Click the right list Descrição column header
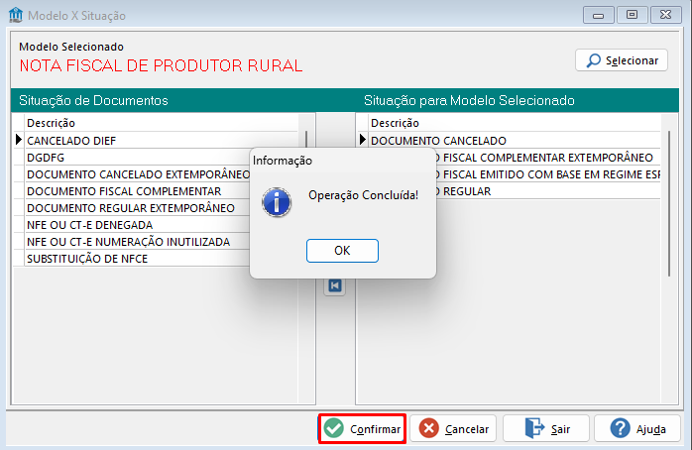692x450 pixels. (x=515, y=123)
